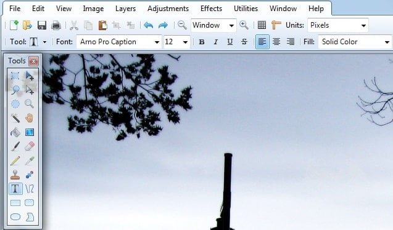This screenshot has height=230, width=393.
Task: Align text to the right
Action: 291,42
